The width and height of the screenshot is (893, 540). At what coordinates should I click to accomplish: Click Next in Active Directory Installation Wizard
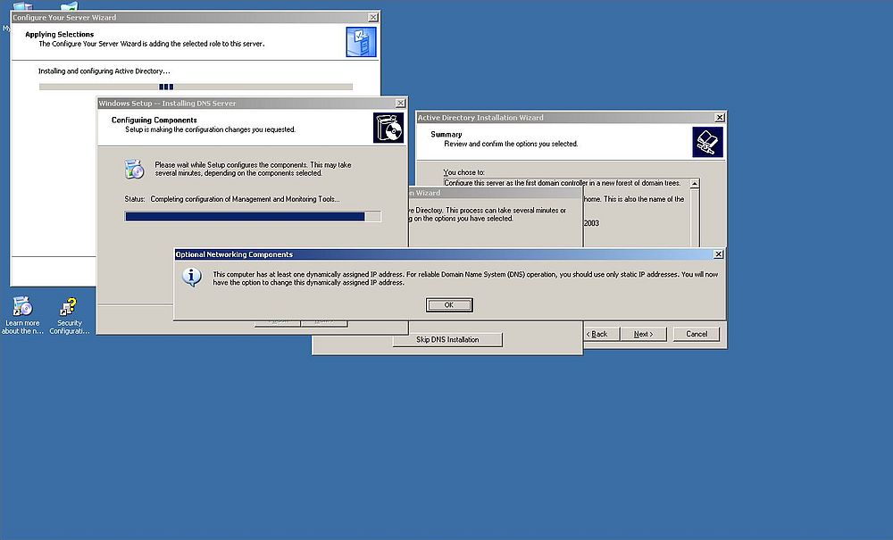[x=644, y=334]
